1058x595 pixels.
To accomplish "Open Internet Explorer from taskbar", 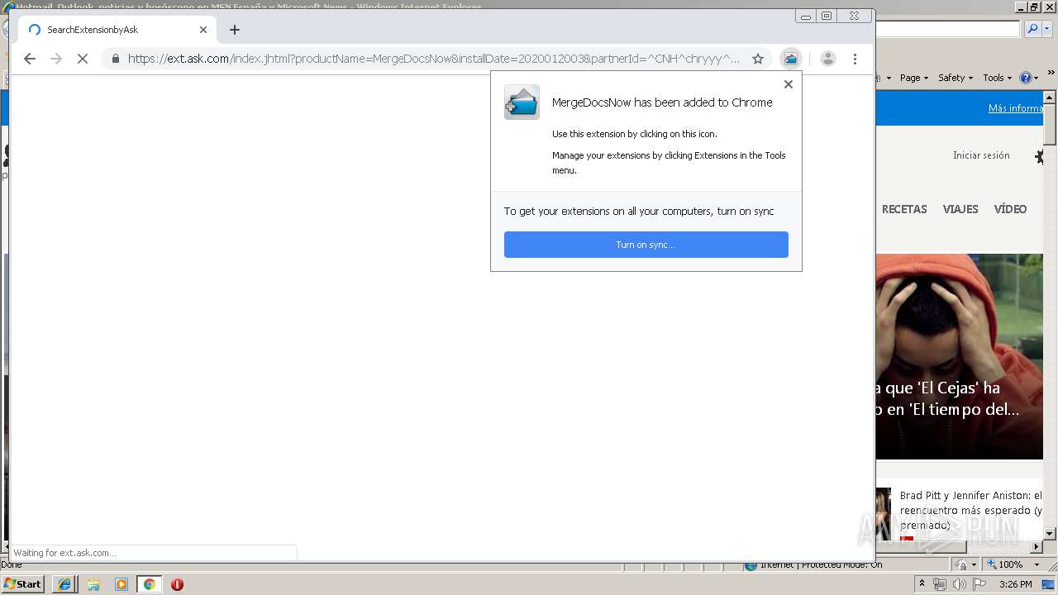I will click(64, 584).
